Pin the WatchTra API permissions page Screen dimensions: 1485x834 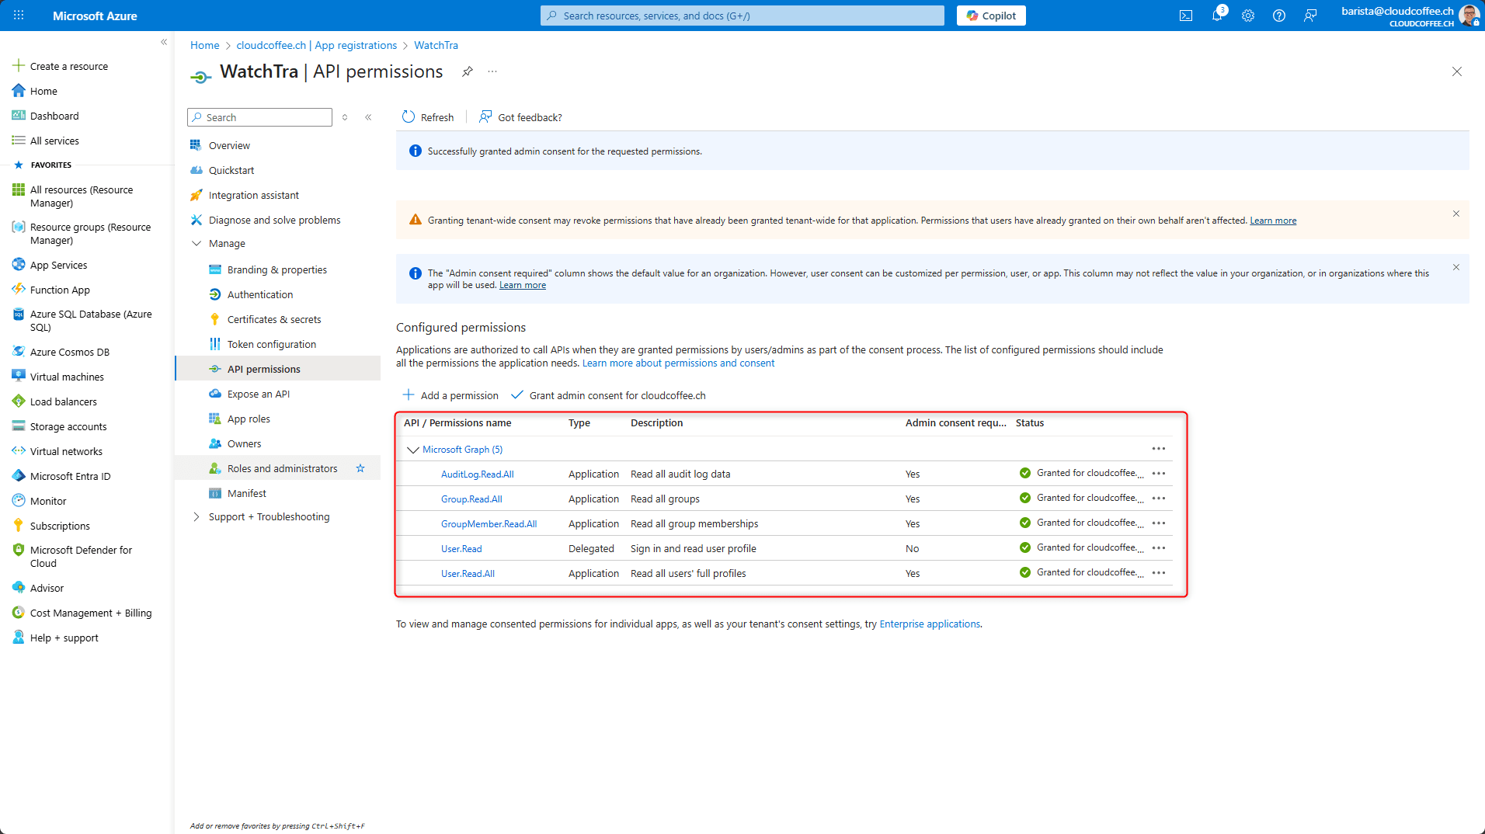[x=468, y=71]
